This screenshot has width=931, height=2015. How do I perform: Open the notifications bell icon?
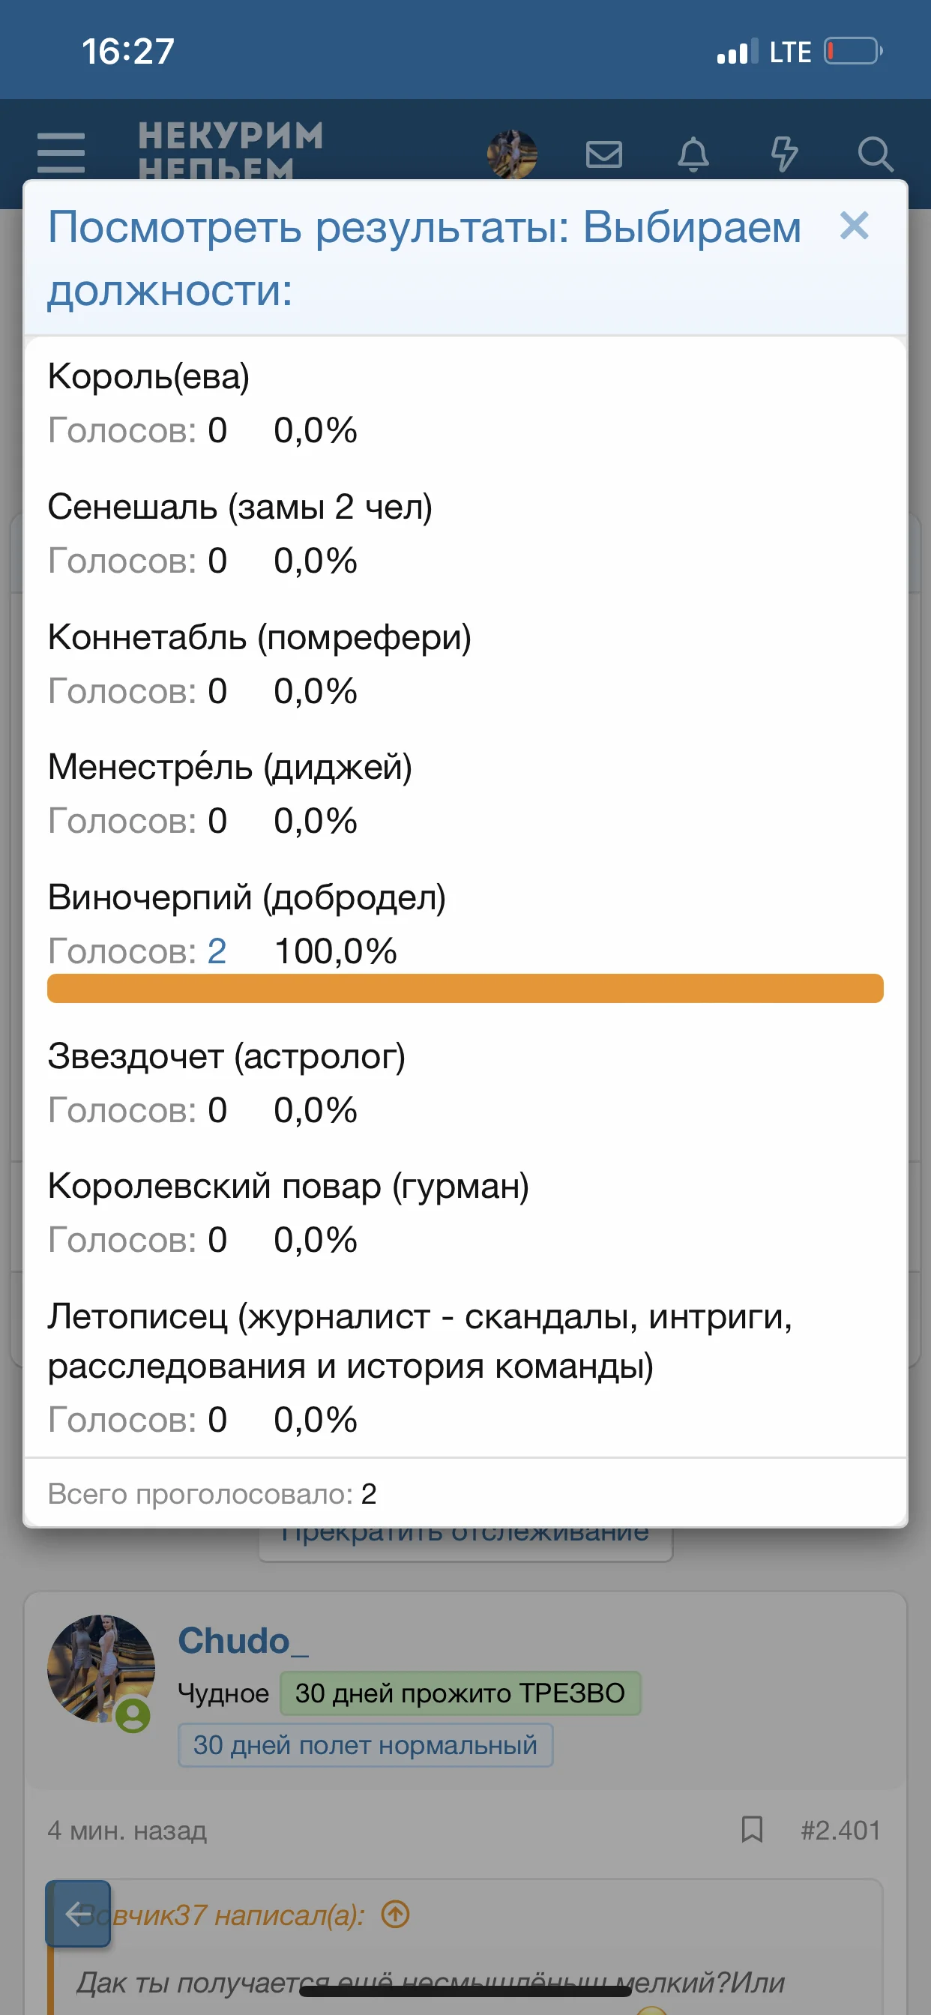693,154
